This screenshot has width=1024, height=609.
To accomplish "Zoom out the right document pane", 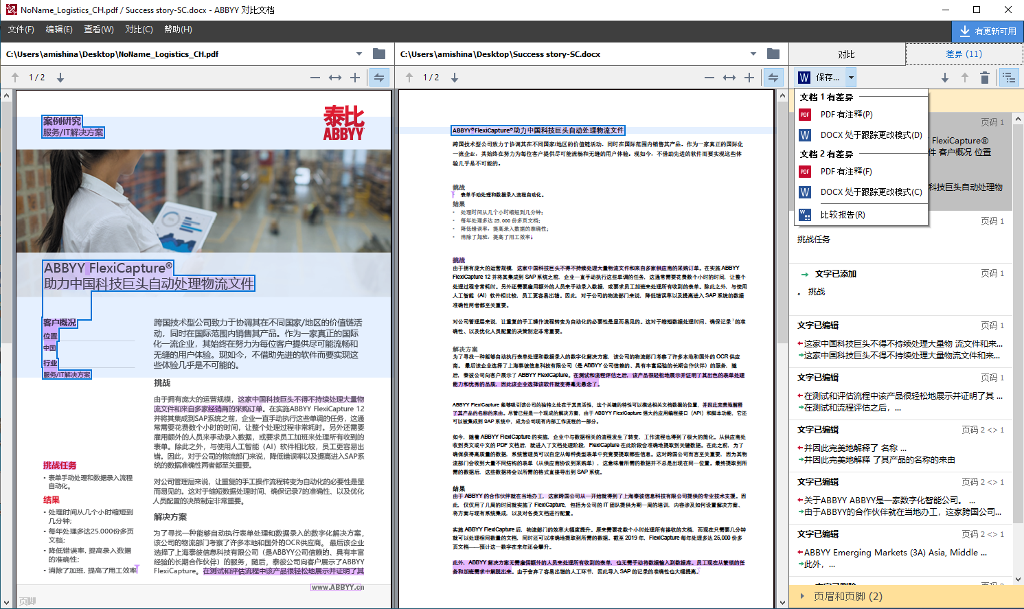I will [x=709, y=78].
